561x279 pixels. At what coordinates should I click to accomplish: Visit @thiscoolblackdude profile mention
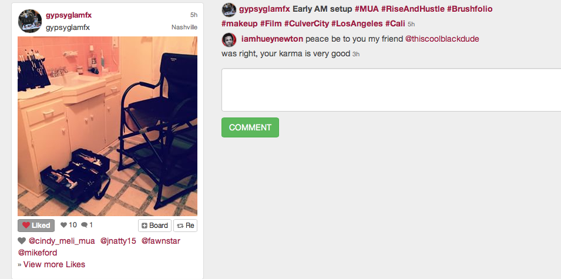tap(442, 39)
